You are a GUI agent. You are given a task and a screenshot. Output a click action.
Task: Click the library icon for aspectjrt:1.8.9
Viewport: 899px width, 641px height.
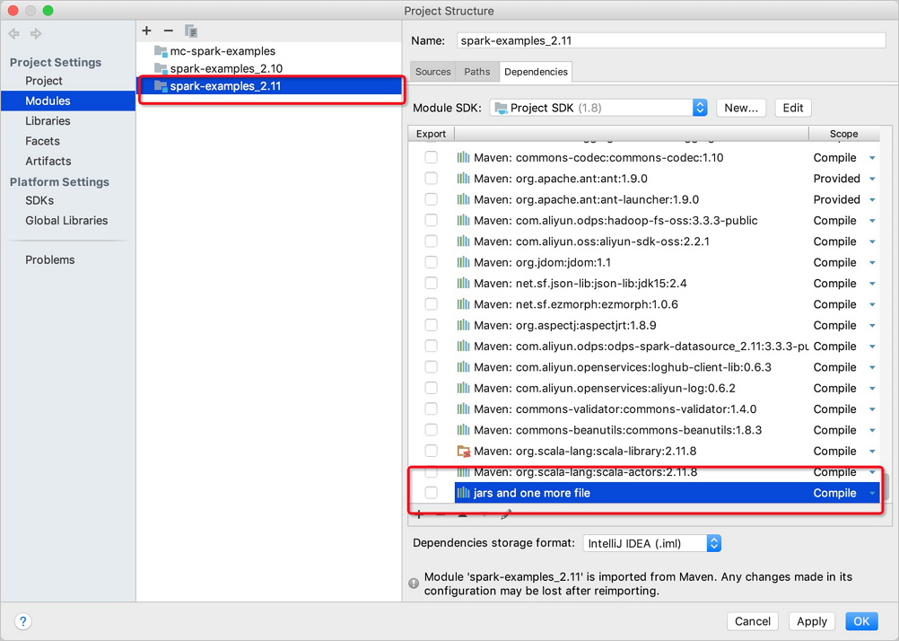coord(463,325)
